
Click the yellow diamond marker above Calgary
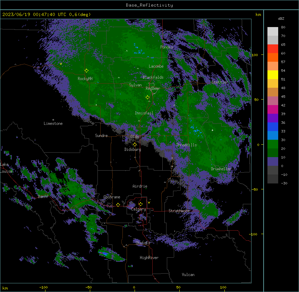140,204
